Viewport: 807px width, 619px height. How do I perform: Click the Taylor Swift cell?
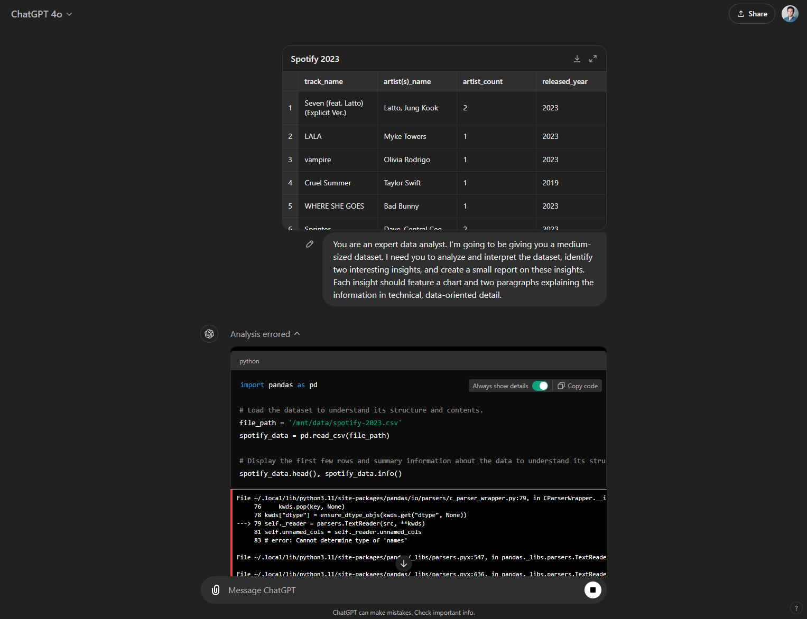pos(418,183)
